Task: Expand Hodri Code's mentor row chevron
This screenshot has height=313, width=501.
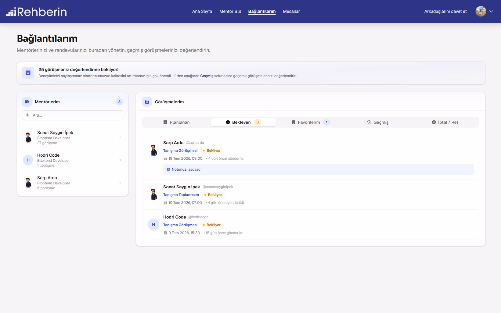Action: point(120,160)
